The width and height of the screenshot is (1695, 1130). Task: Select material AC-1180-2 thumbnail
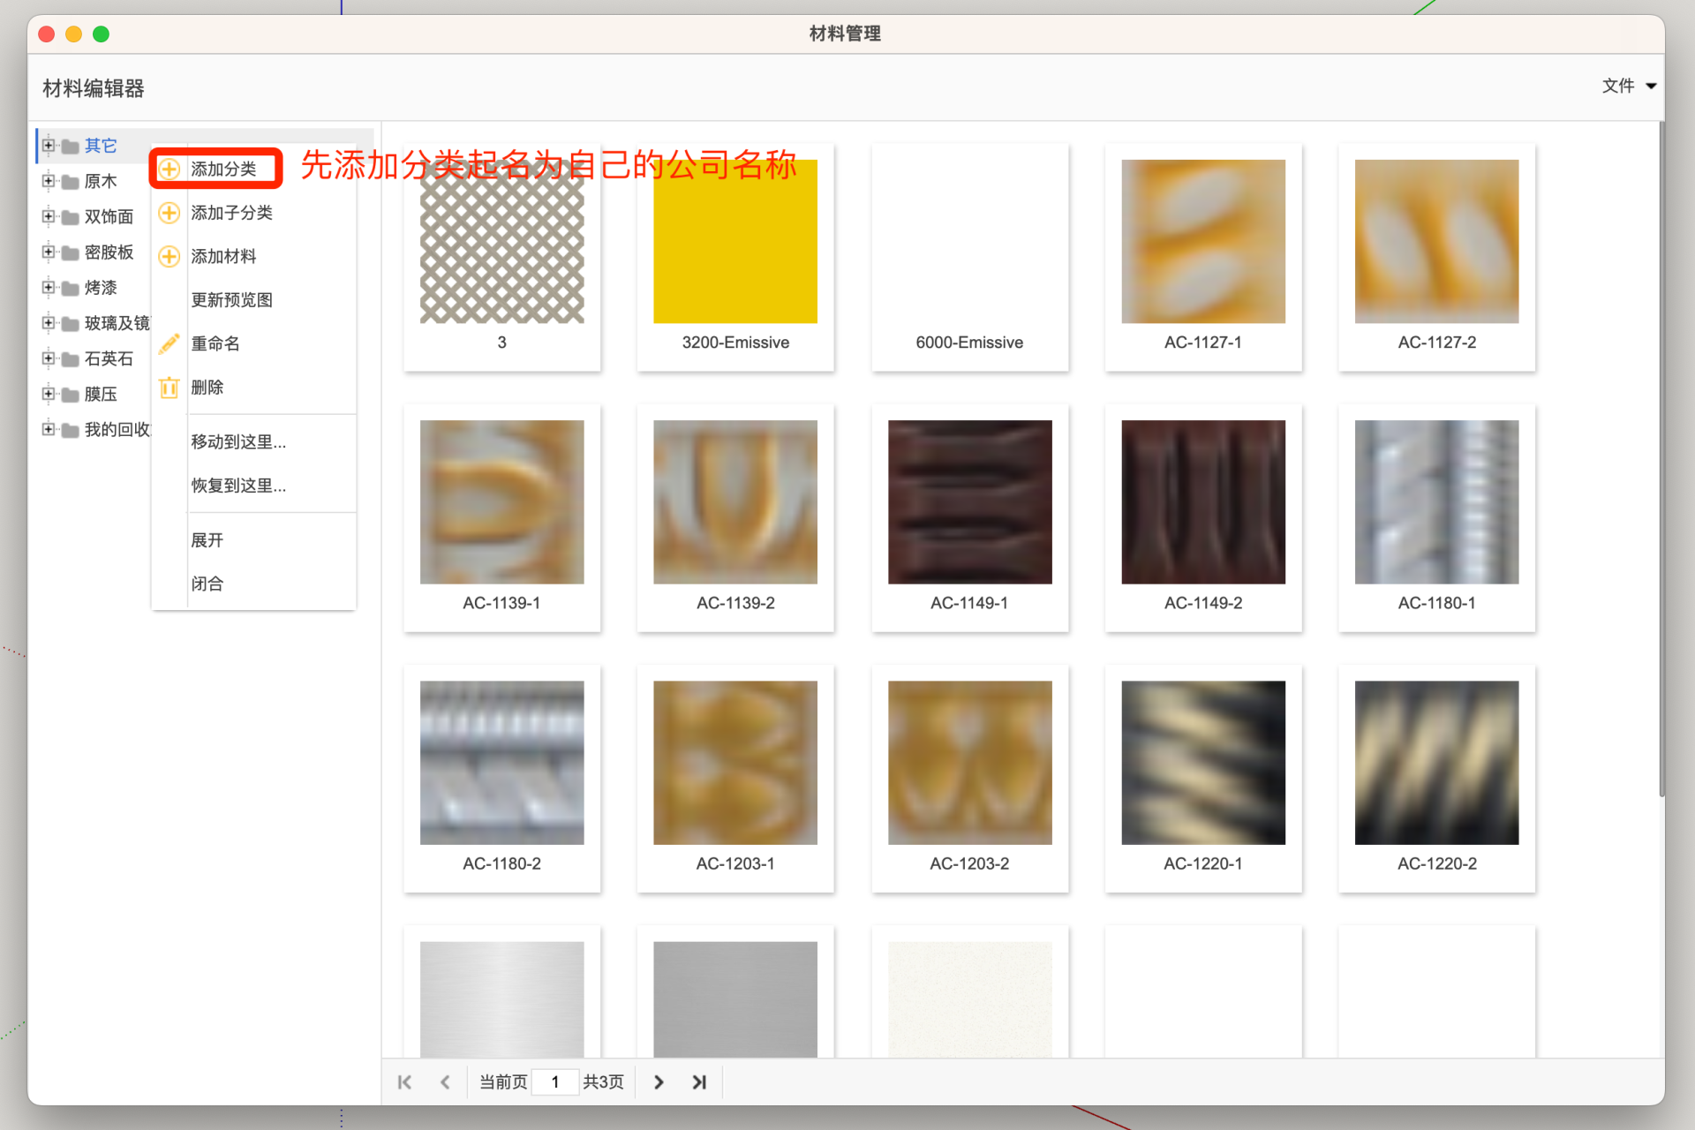(501, 762)
